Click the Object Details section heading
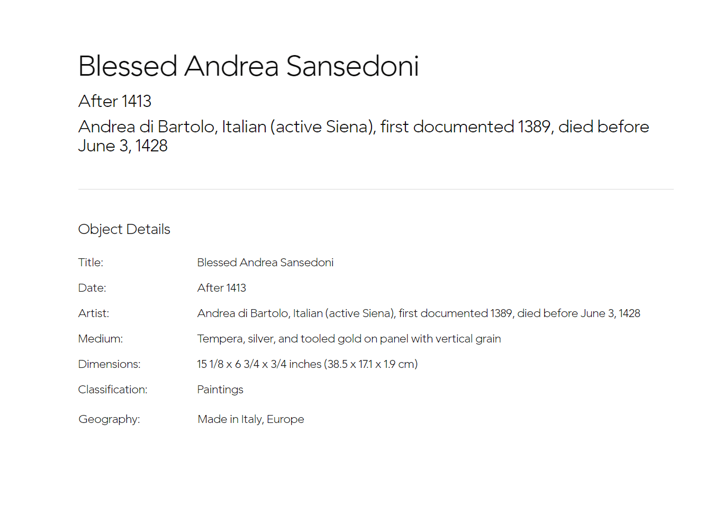 click(124, 229)
